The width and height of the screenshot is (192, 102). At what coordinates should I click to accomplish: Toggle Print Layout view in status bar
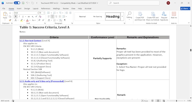tap(158, 101)
